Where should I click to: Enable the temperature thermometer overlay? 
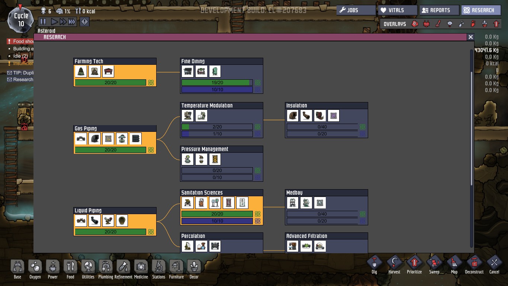[x=438, y=24]
